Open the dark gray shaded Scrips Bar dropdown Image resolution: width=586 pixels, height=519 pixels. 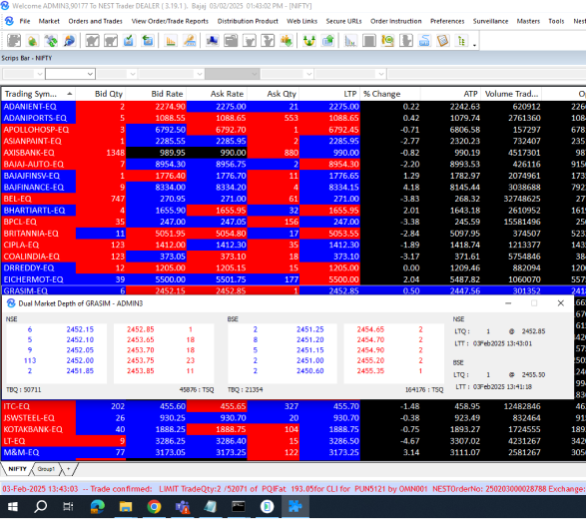coord(232,74)
